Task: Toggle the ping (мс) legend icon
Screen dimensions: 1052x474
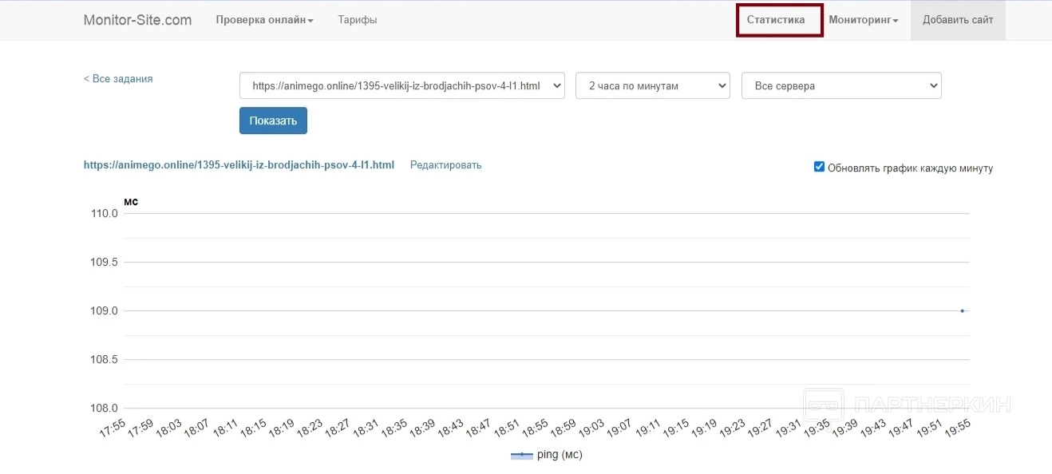Action: (x=521, y=455)
